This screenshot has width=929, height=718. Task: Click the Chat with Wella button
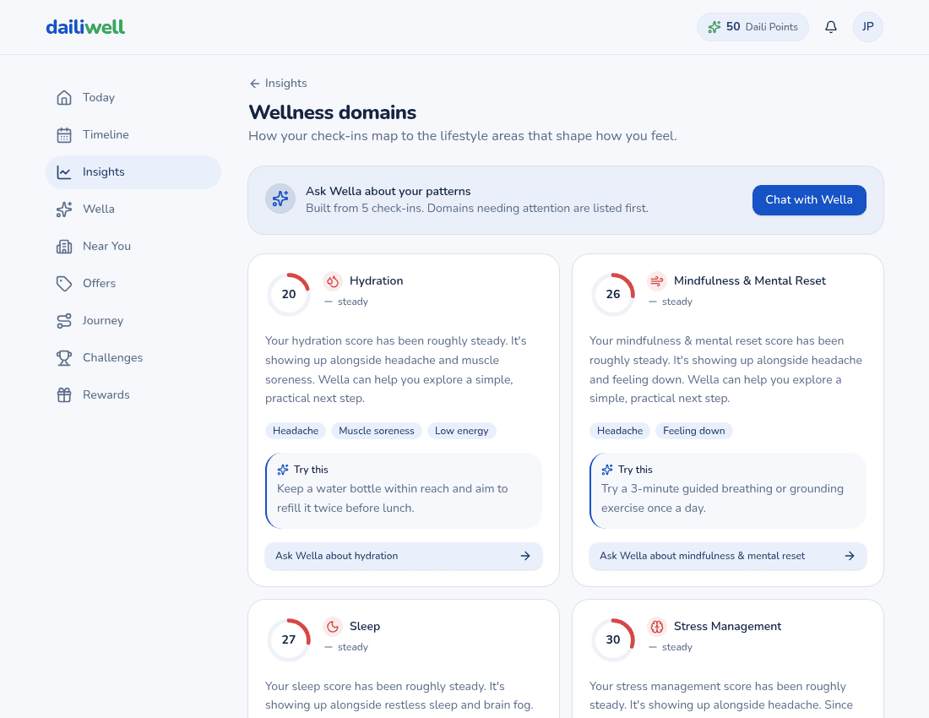tap(809, 200)
